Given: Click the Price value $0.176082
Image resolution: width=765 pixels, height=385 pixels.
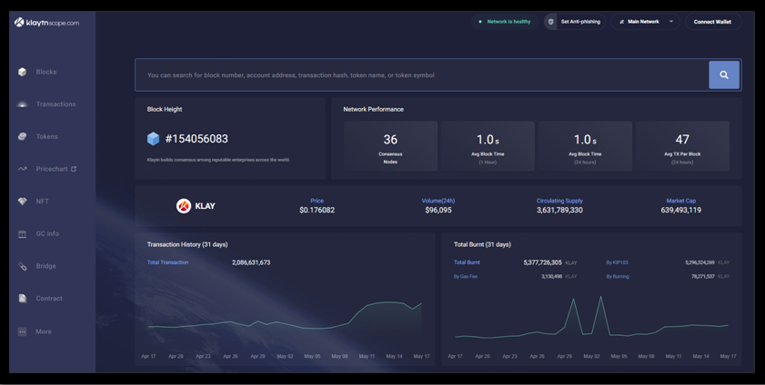Looking at the screenshot, I should tap(317, 211).
